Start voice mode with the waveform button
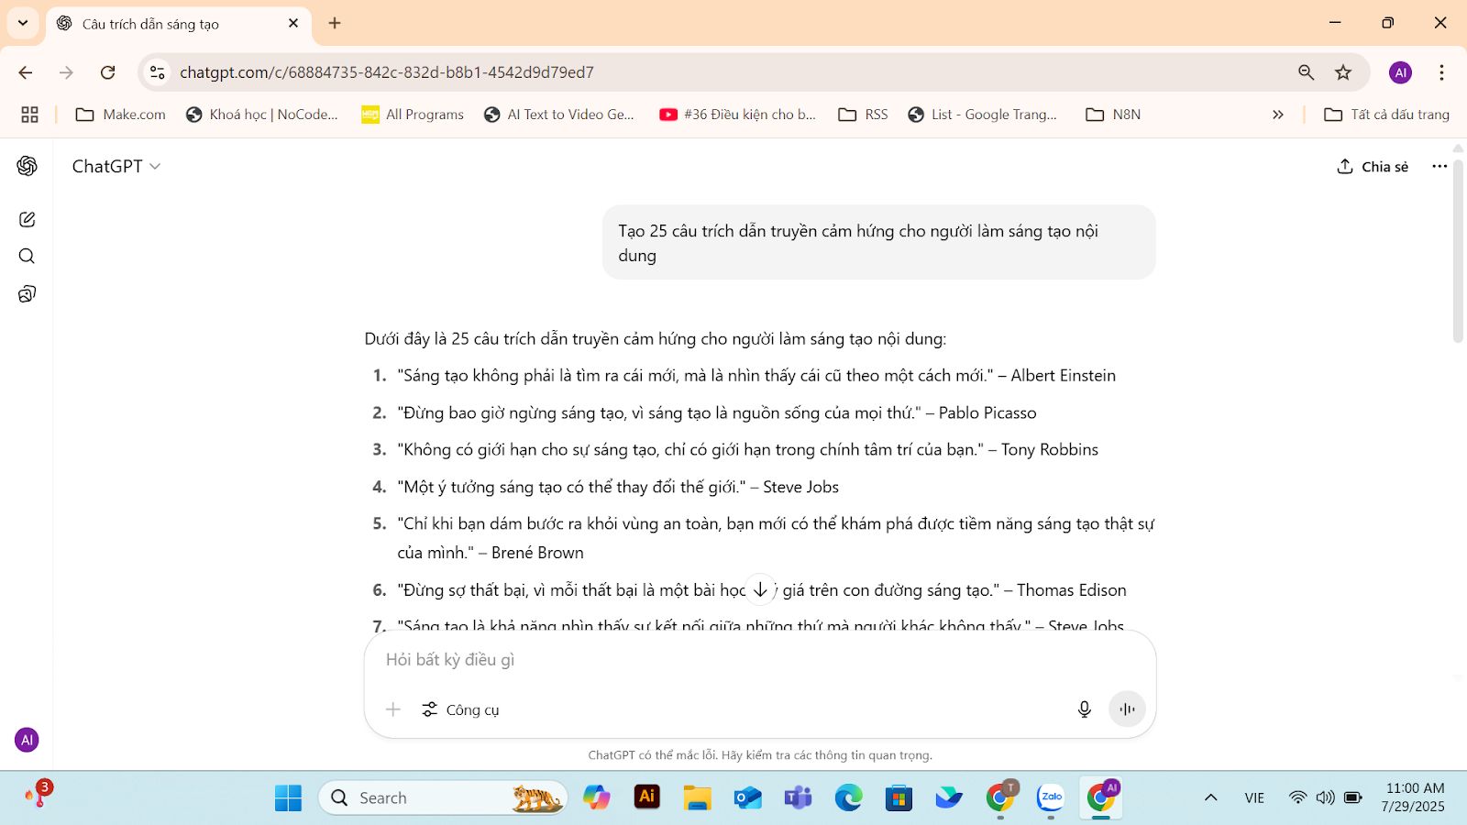1467x825 pixels. click(1127, 709)
